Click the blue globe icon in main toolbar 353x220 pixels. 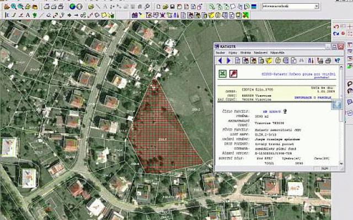[x=72, y=7]
